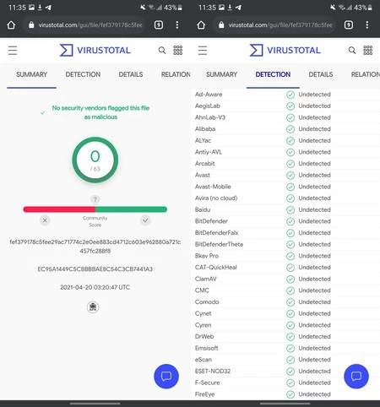Click the CAT-QuickHeal vendor name
This screenshot has width=380, height=407.
(x=216, y=268)
